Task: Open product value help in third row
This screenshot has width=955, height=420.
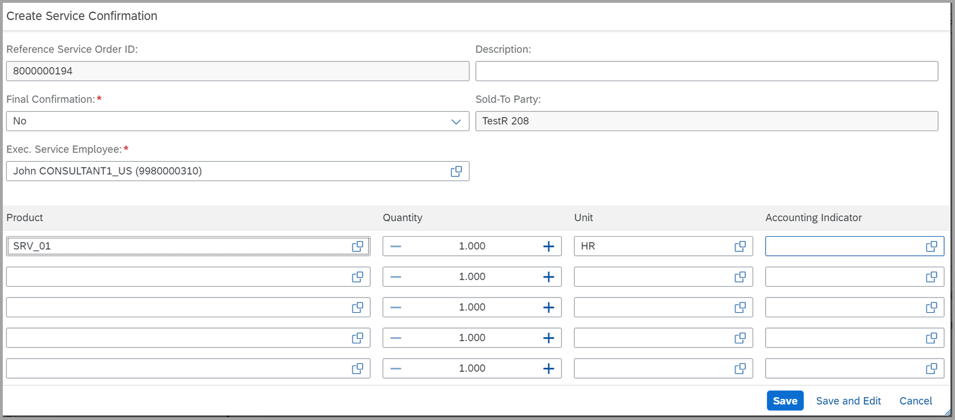Action: [358, 308]
